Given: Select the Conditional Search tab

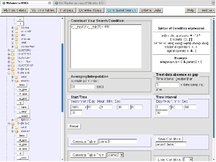Looking at the screenshot, I should [x=121, y=10].
